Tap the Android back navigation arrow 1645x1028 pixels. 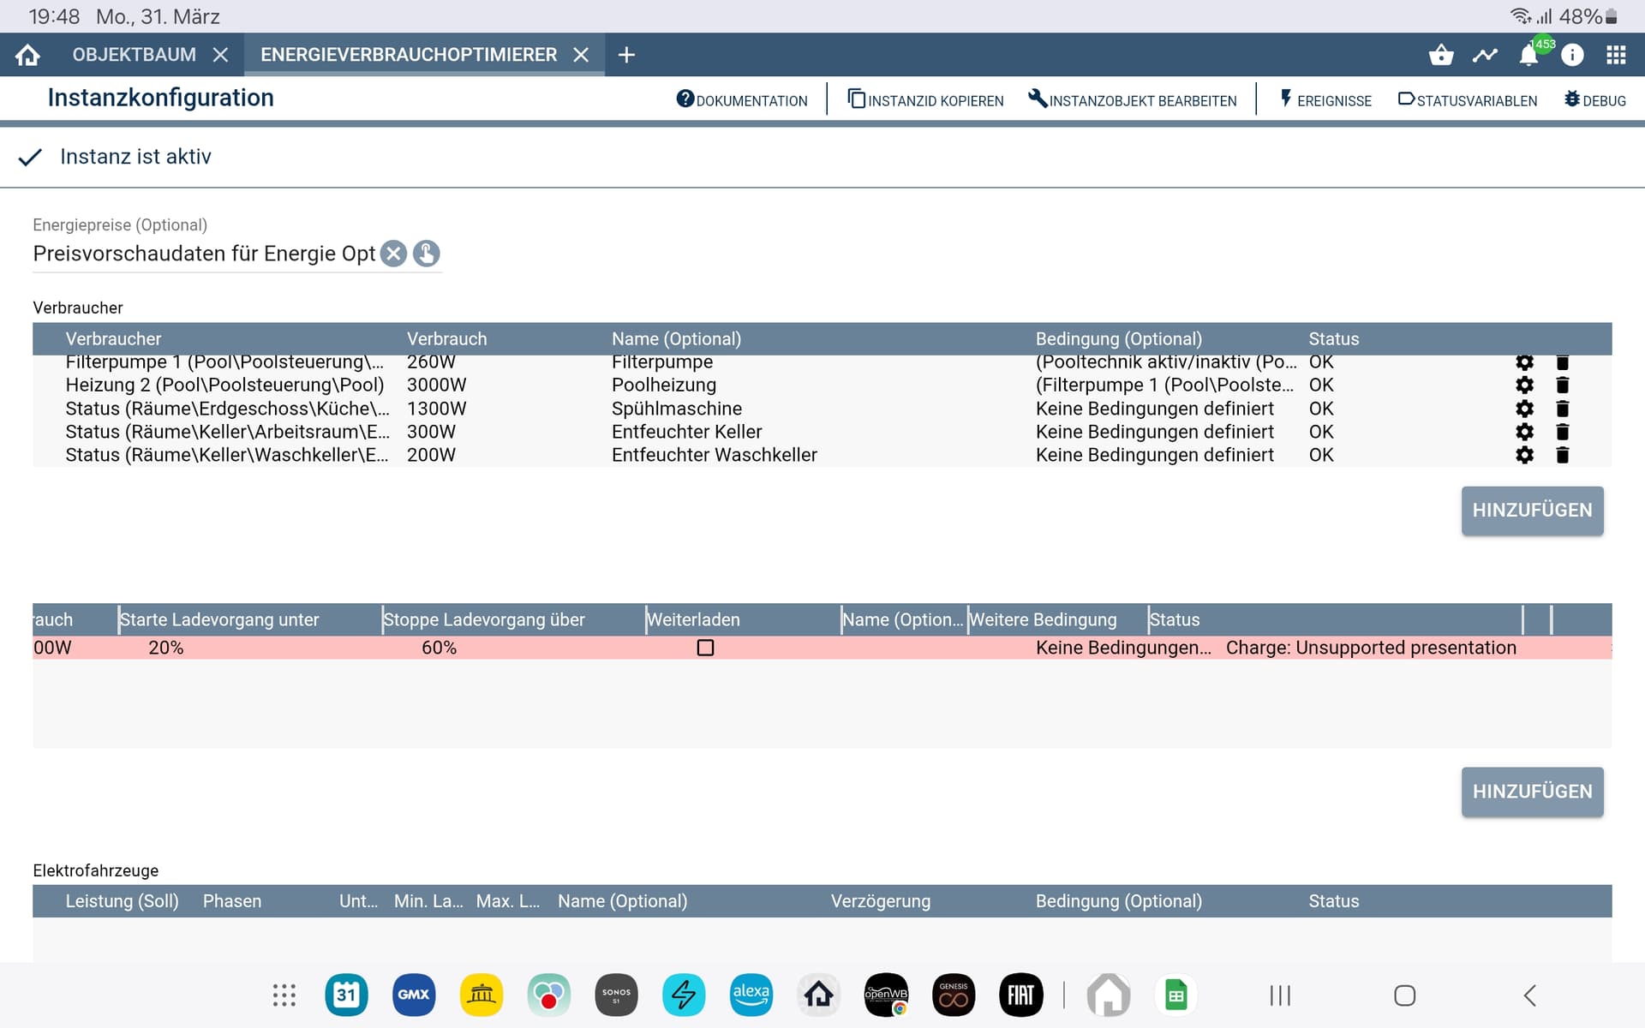click(x=1530, y=995)
